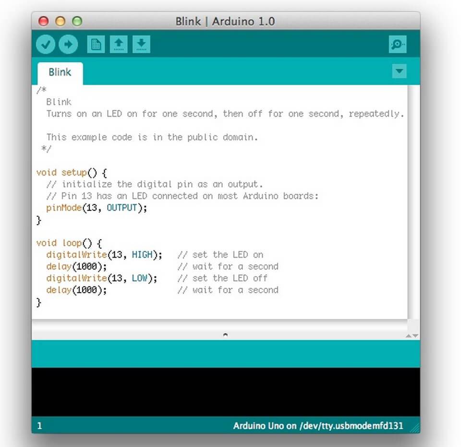
Task: Zoom the window with the green button
Action: point(77,22)
